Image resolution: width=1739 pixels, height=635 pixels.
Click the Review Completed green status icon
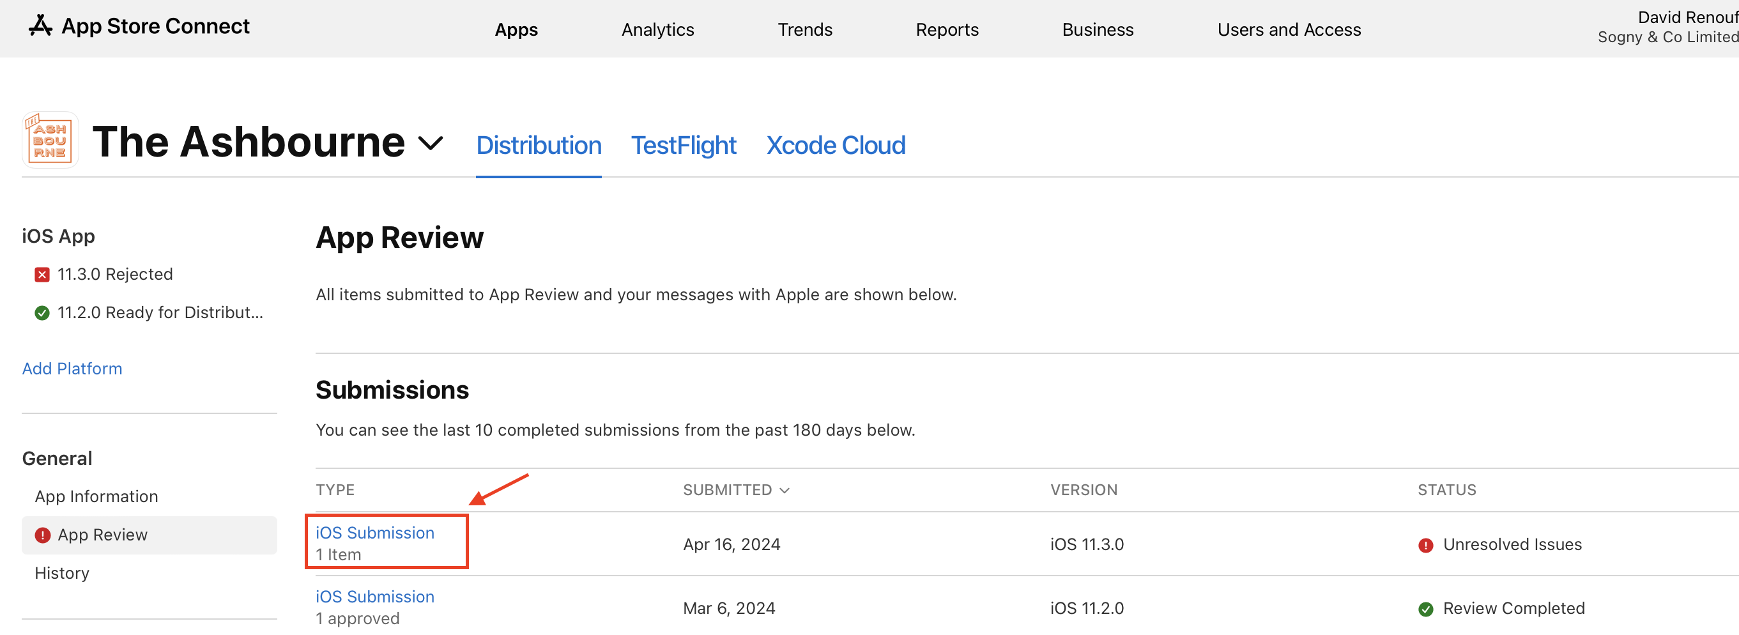tap(1426, 609)
